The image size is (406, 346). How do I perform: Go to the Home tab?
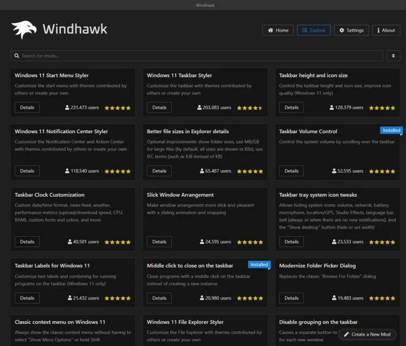coord(278,30)
